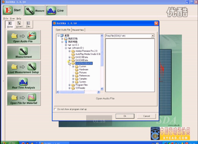
Task: Select the Custom folder
Action: (82, 66)
